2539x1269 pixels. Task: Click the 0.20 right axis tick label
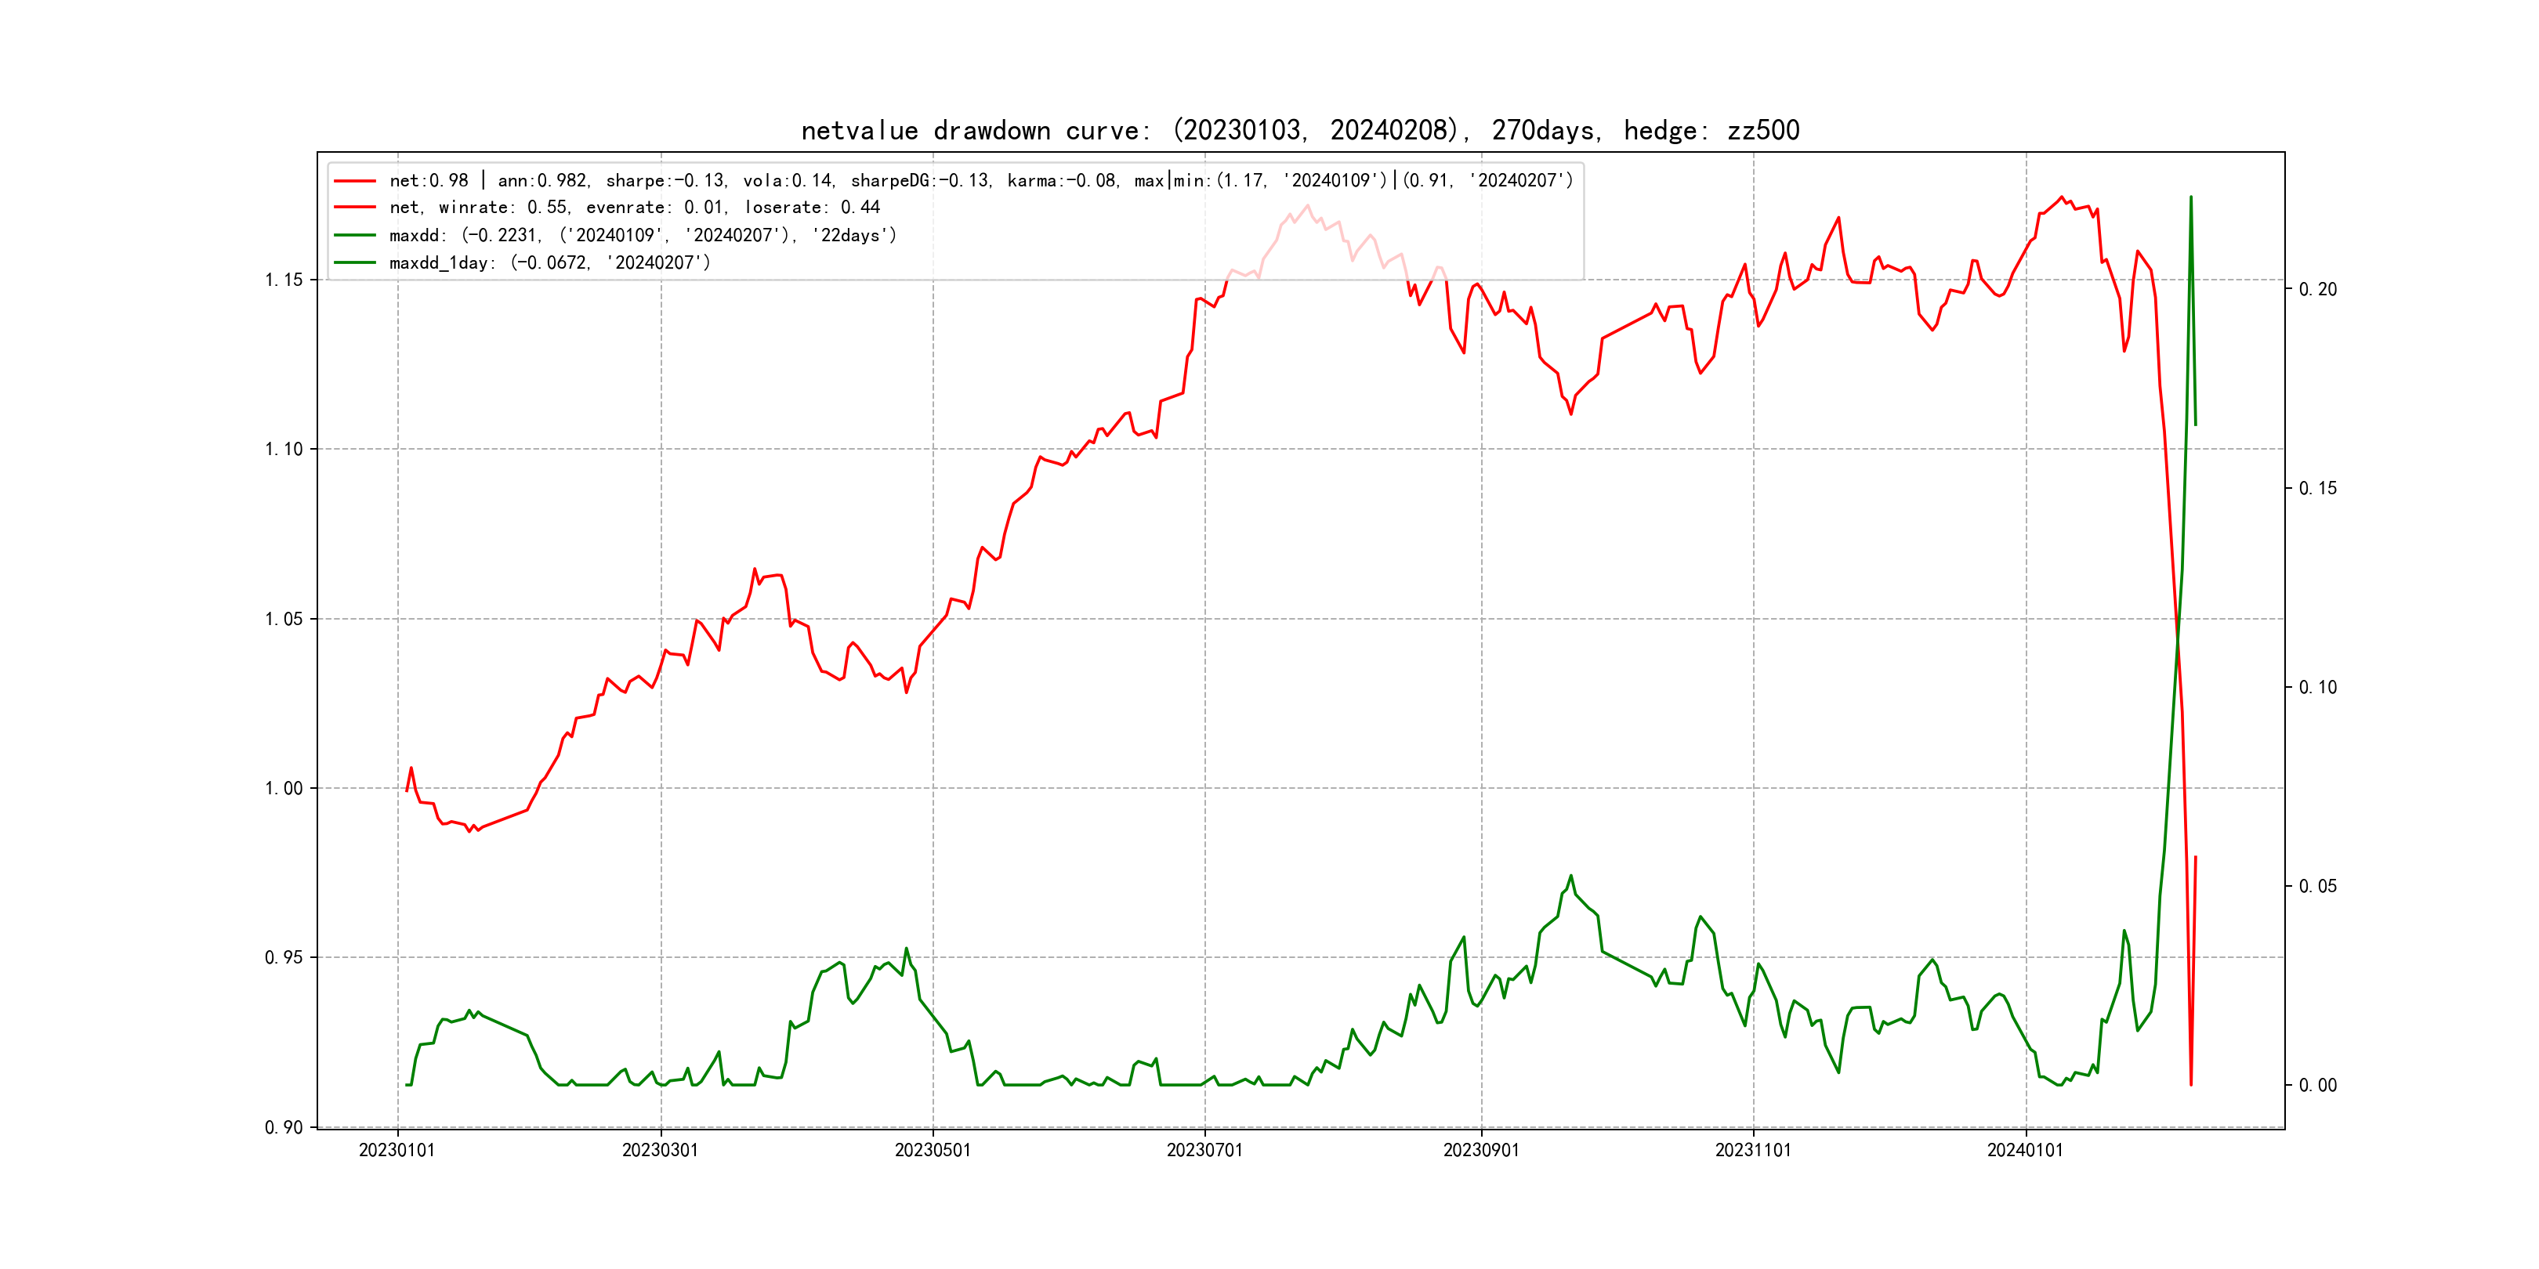coord(2317,290)
